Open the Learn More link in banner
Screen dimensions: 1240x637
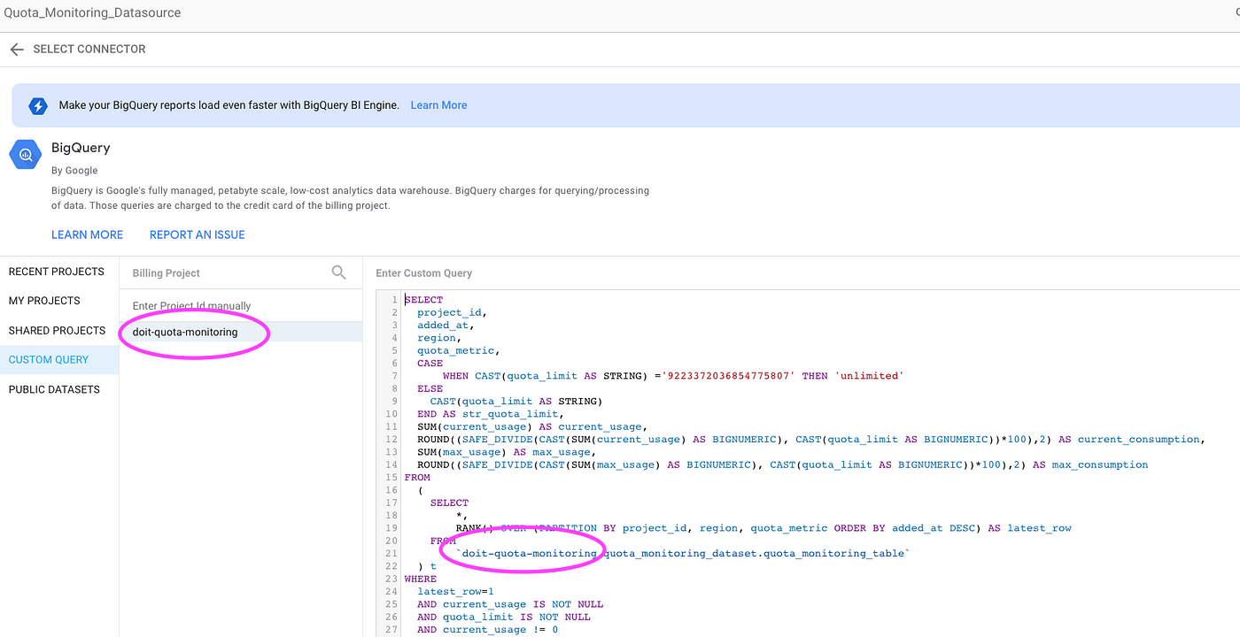(x=438, y=105)
